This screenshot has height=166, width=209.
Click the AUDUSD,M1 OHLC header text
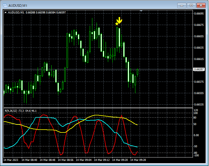pos(37,13)
